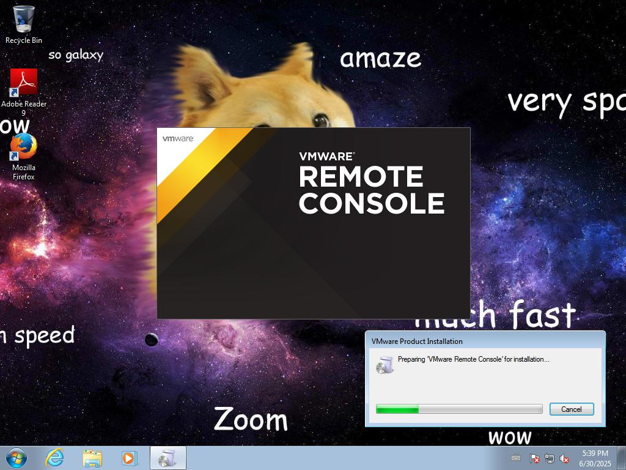Screen dimensions: 626x470
Task: Click the muted volume speaker icon
Action: coord(565,458)
